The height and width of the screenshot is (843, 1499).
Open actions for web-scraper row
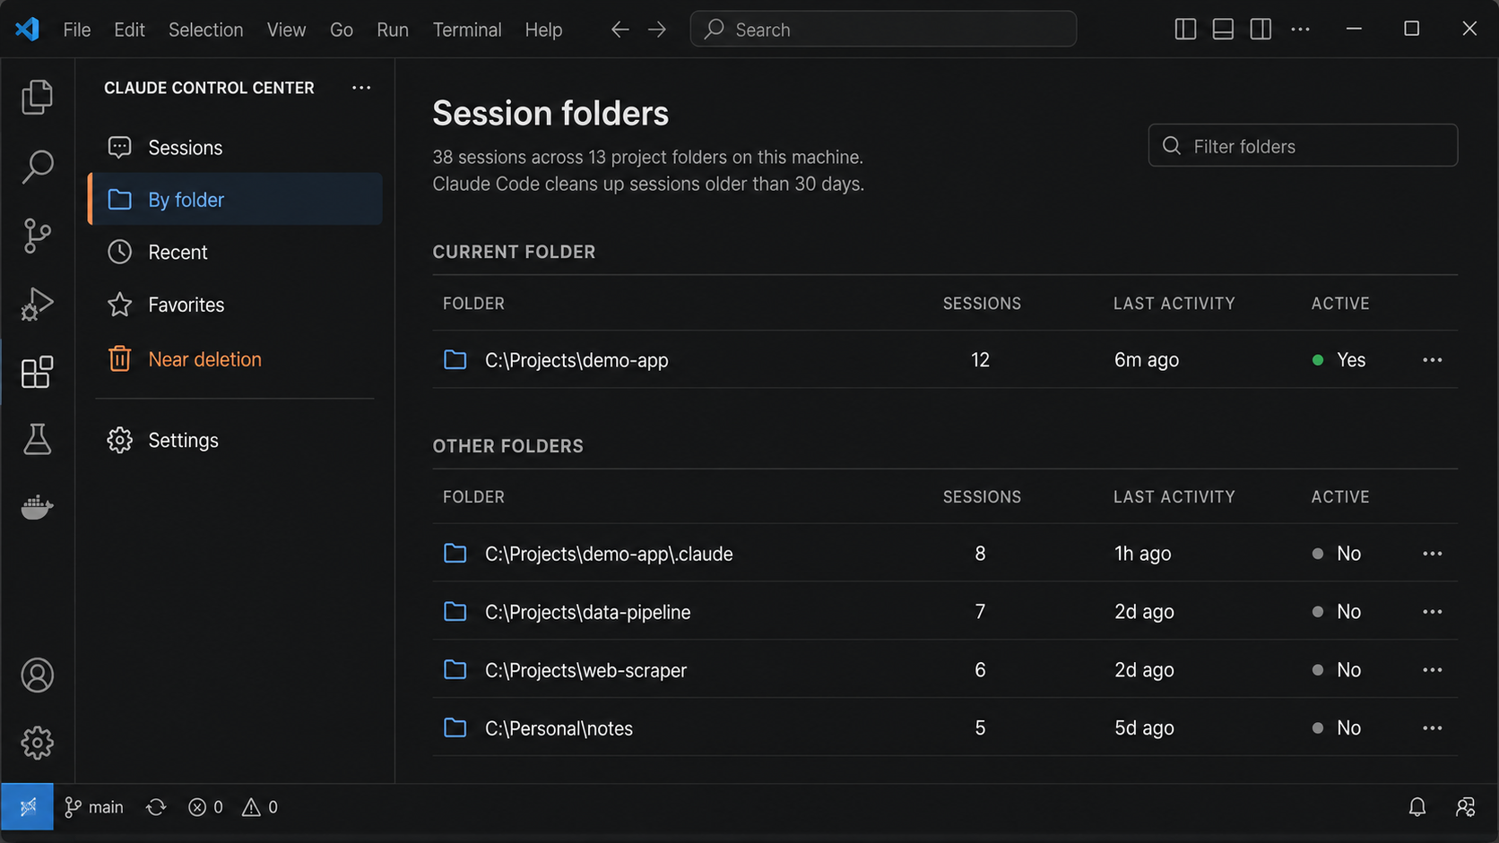1432,670
